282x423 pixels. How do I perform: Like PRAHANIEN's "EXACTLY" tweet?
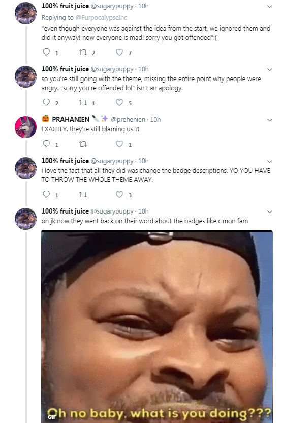[119, 144]
